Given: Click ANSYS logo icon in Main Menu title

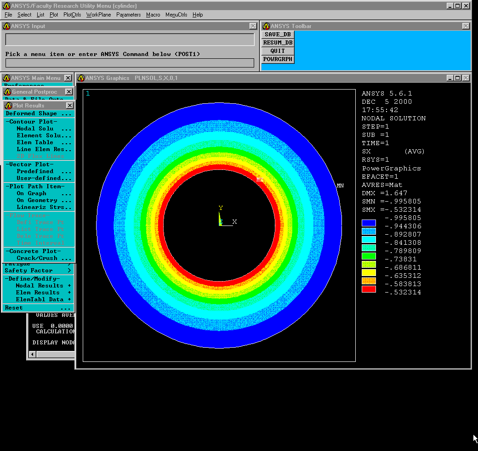Looking at the screenshot, I should (x=6, y=78).
